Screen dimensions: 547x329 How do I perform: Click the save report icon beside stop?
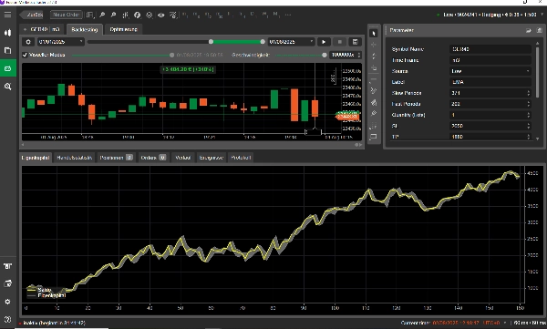356,42
